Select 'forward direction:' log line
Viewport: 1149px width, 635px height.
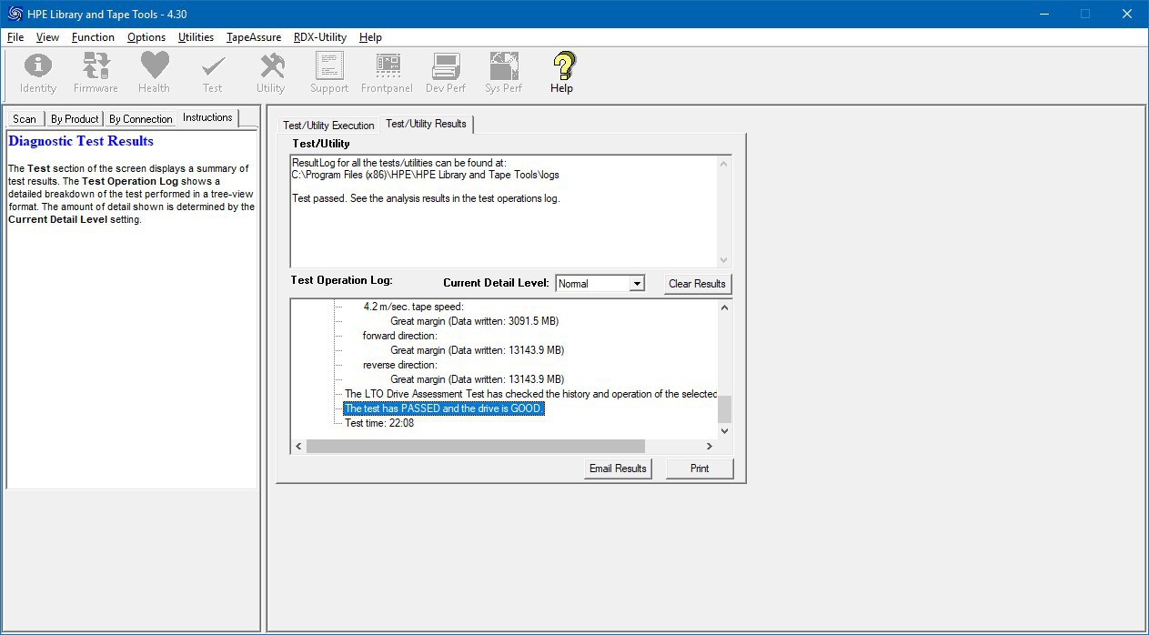[399, 336]
